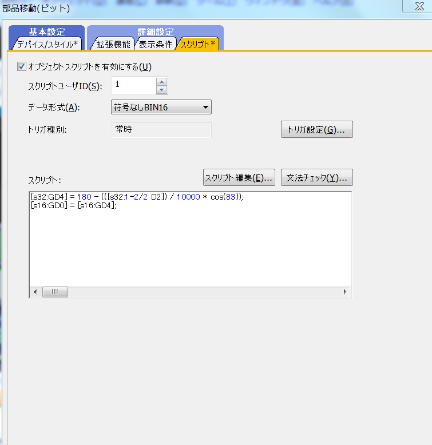Switch to the 表示条件 tab

155,44
